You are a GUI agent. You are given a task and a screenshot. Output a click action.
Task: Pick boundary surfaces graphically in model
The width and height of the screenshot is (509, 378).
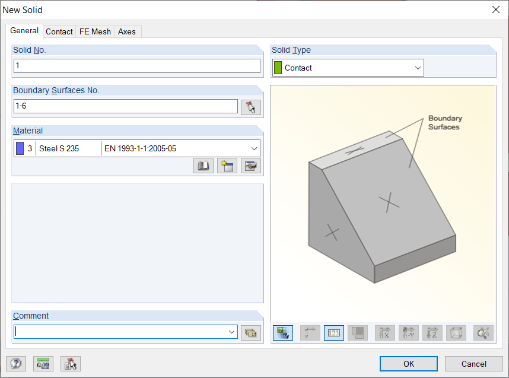(250, 107)
